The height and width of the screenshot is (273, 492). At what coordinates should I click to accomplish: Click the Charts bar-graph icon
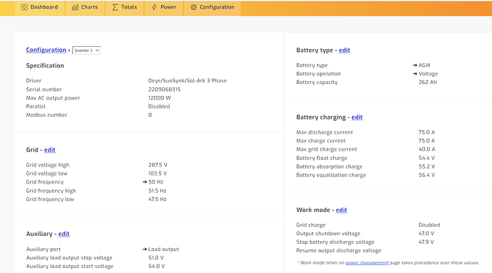click(75, 7)
